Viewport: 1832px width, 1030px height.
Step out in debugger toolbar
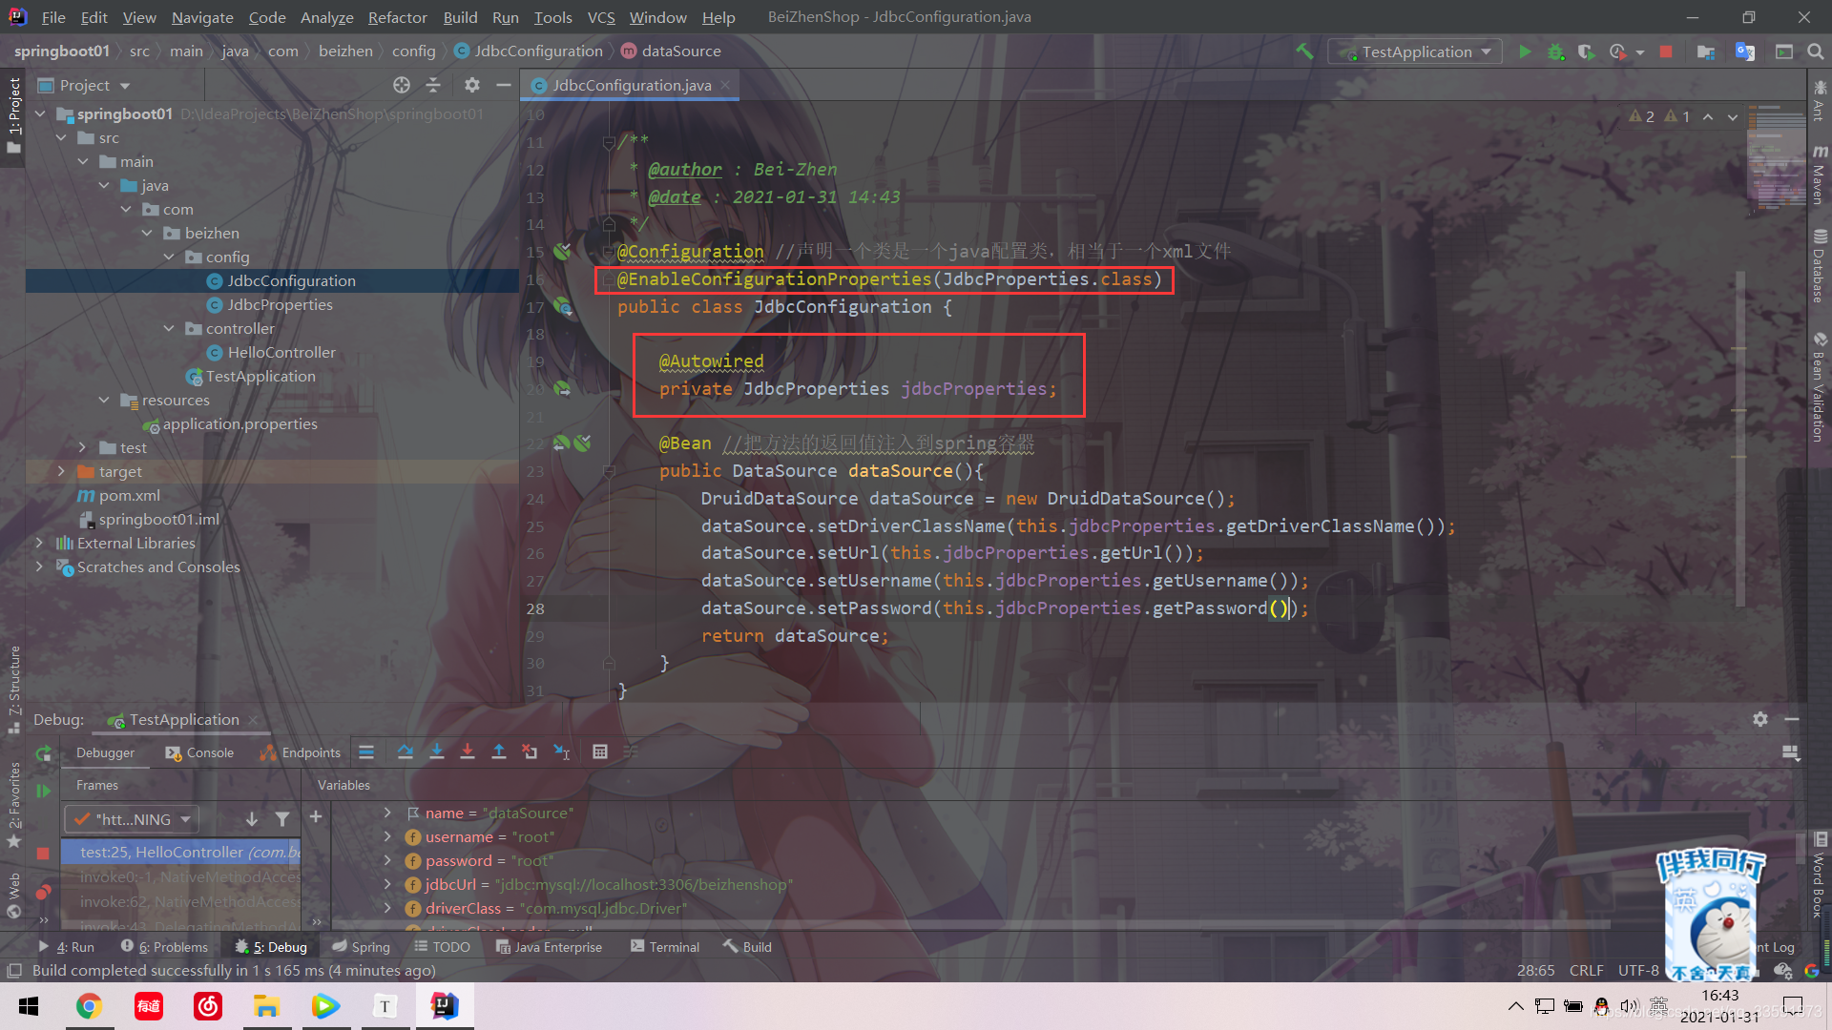click(x=498, y=752)
